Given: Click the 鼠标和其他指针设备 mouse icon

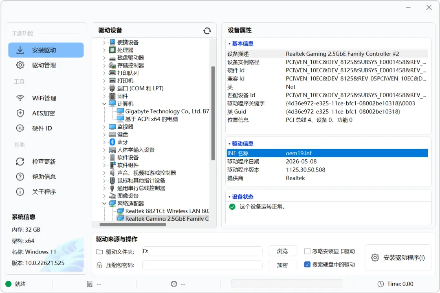Looking at the screenshot, I should (112, 180).
